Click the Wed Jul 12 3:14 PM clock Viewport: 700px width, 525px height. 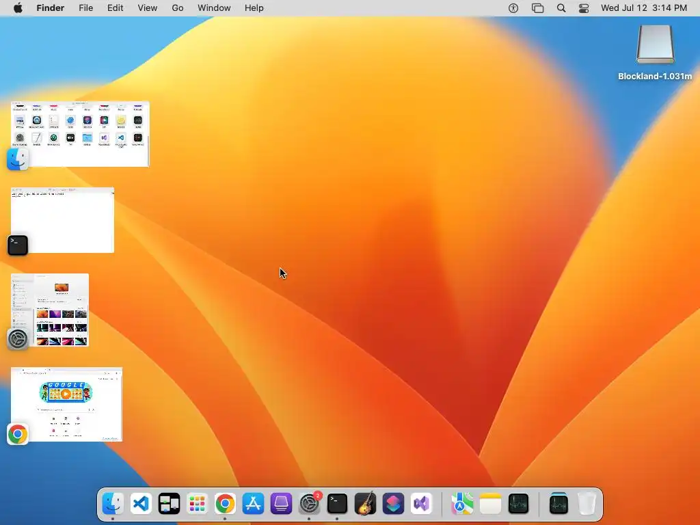click(644, 8)
